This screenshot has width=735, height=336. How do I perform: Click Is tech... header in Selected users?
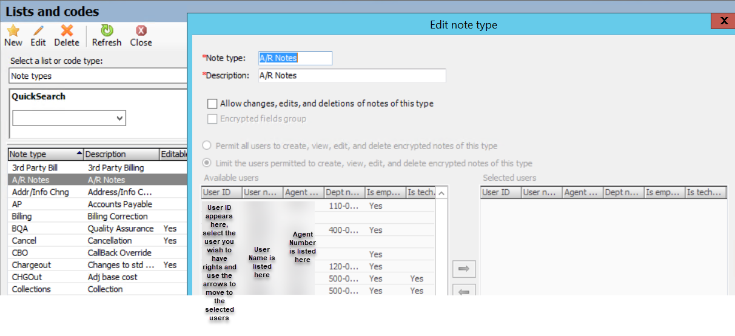pyautogui.click(x=706, y=192)
